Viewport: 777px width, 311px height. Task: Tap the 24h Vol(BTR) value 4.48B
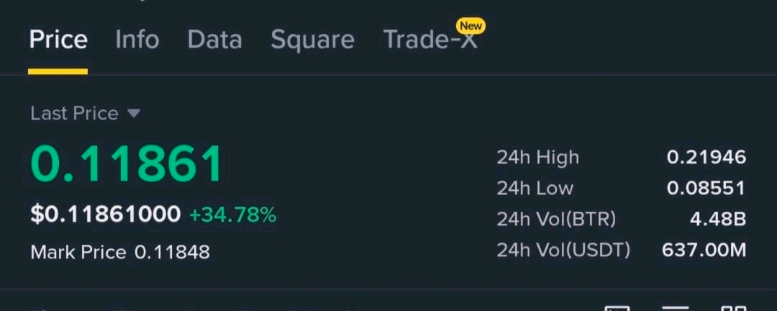(718, 220)
